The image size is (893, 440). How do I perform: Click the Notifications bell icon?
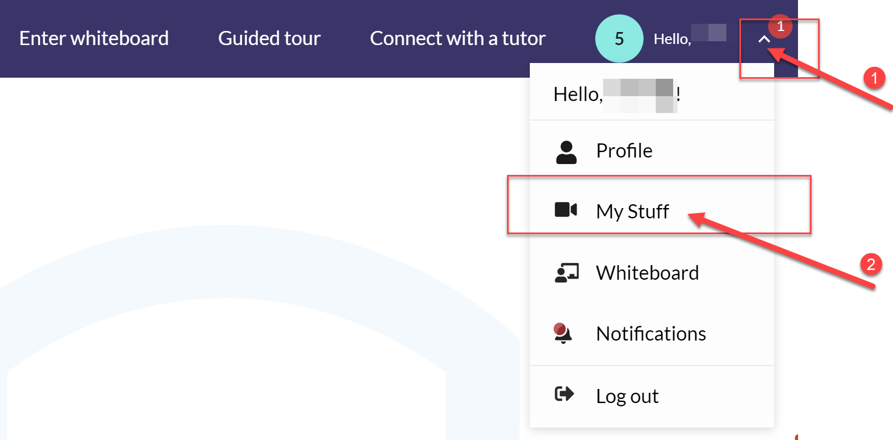pos(562,334)
